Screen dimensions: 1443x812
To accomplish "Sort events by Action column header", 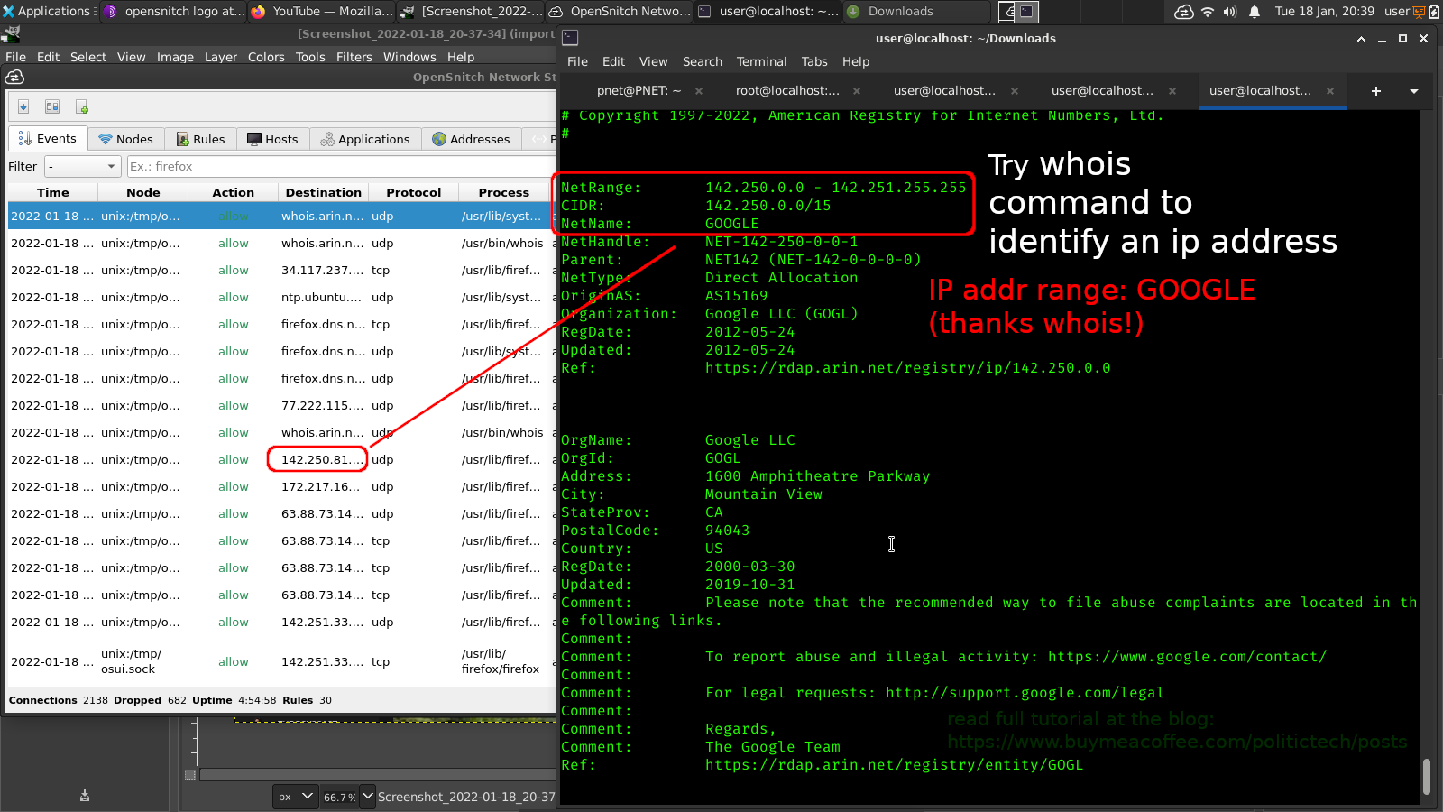I will 233,193.
